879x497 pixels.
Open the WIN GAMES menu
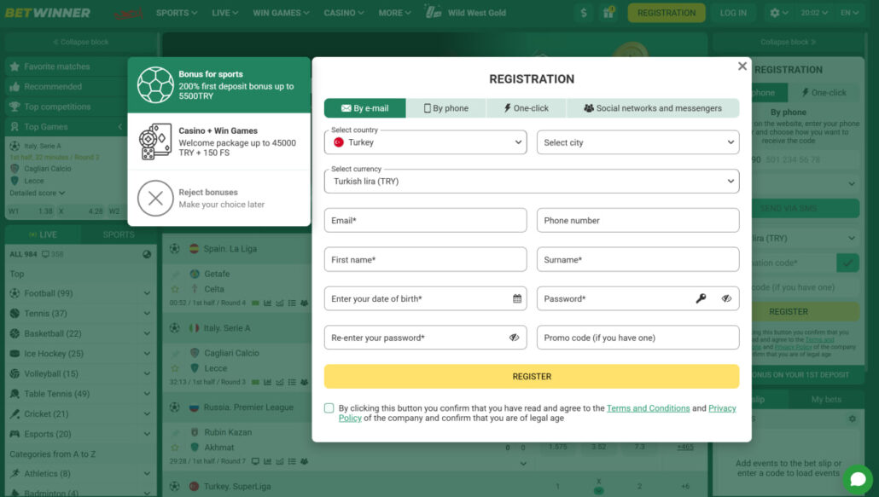pyautogui.click(x=281, y=12)
